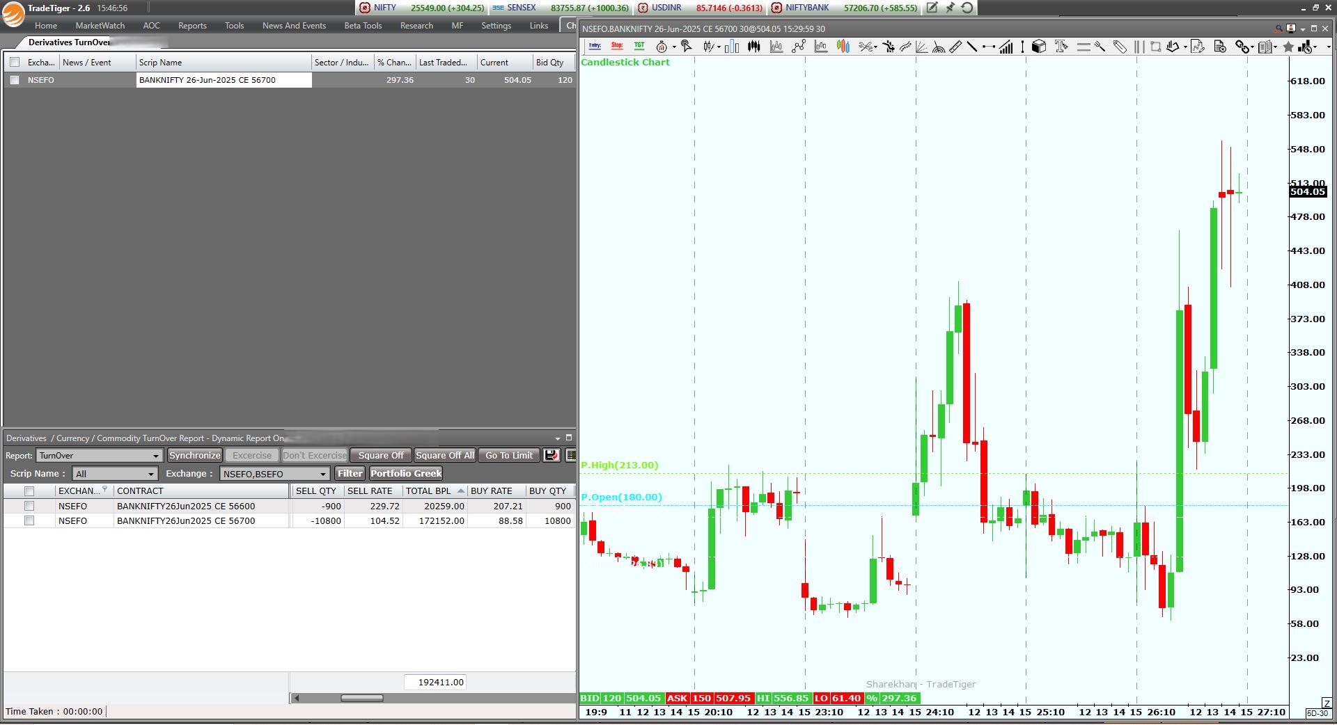Click the Go To Limit button

(509, 455)
